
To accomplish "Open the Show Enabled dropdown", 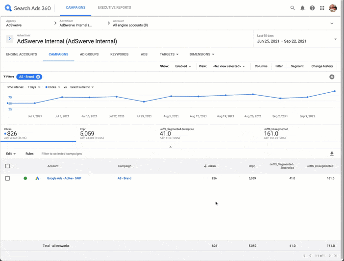I will [183, 66].
